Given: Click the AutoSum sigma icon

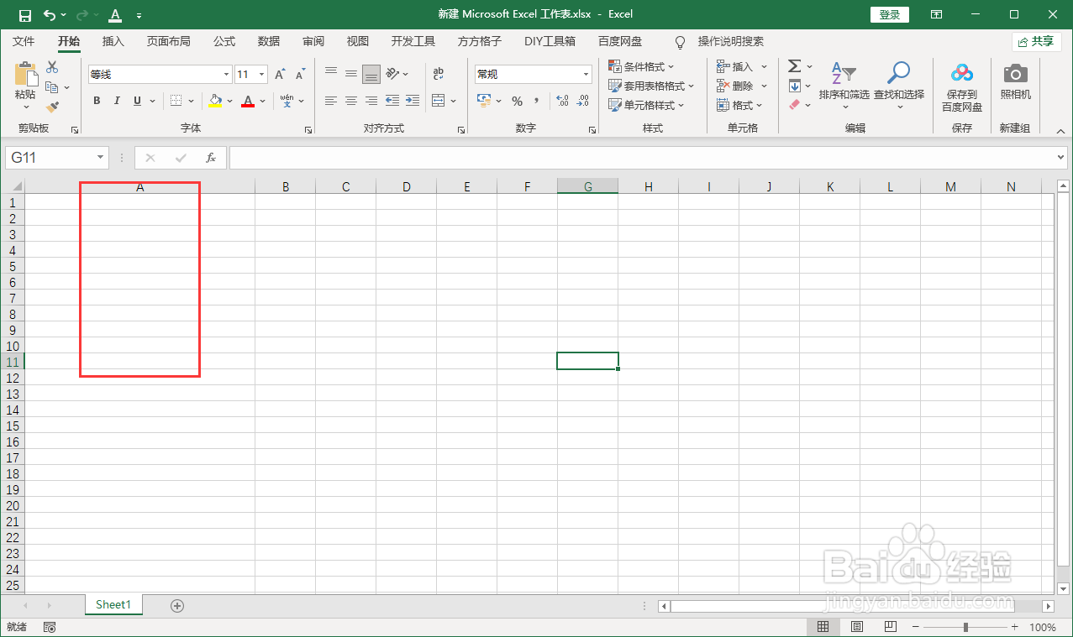Looking at the screenshot, I should click(794, 65).
